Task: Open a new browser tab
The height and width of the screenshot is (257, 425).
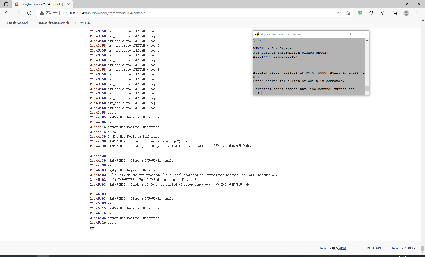Action: pos(77,4)
